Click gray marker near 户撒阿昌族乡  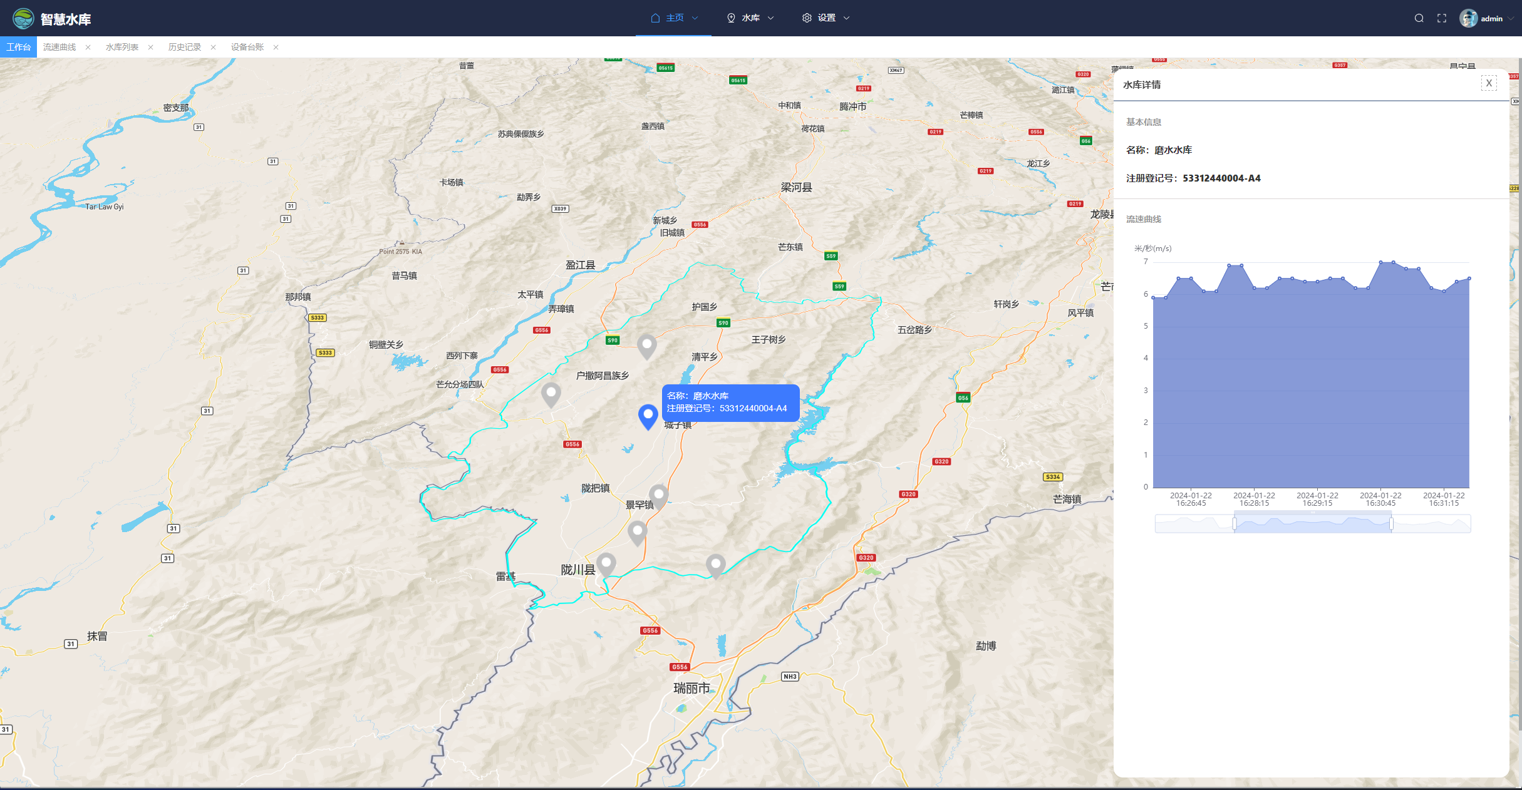(551, 394)
